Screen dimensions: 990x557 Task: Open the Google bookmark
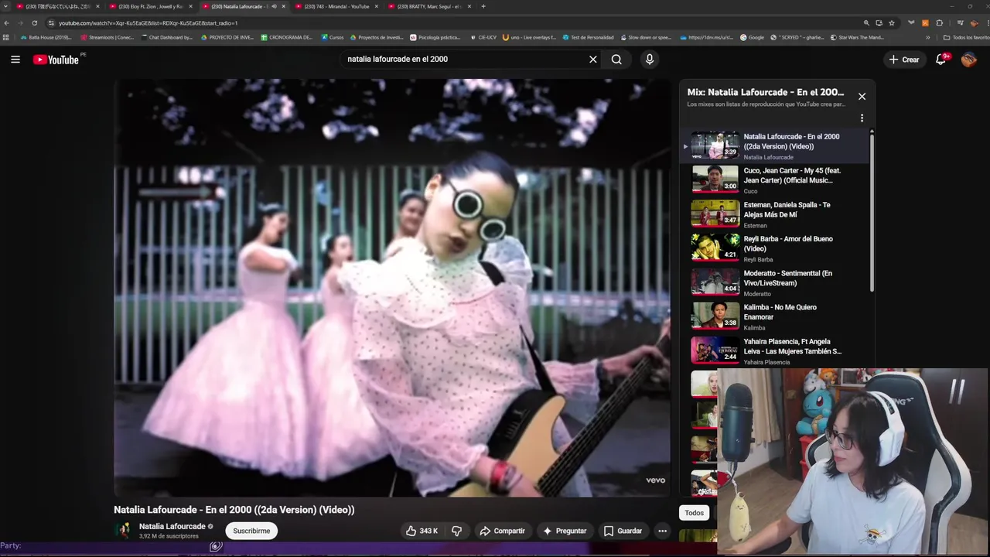pos(752,37)
